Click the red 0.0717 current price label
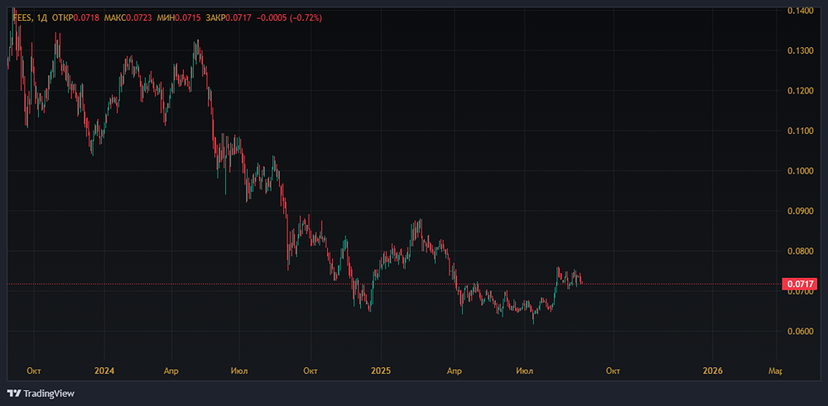 click(x=802, y=284)
